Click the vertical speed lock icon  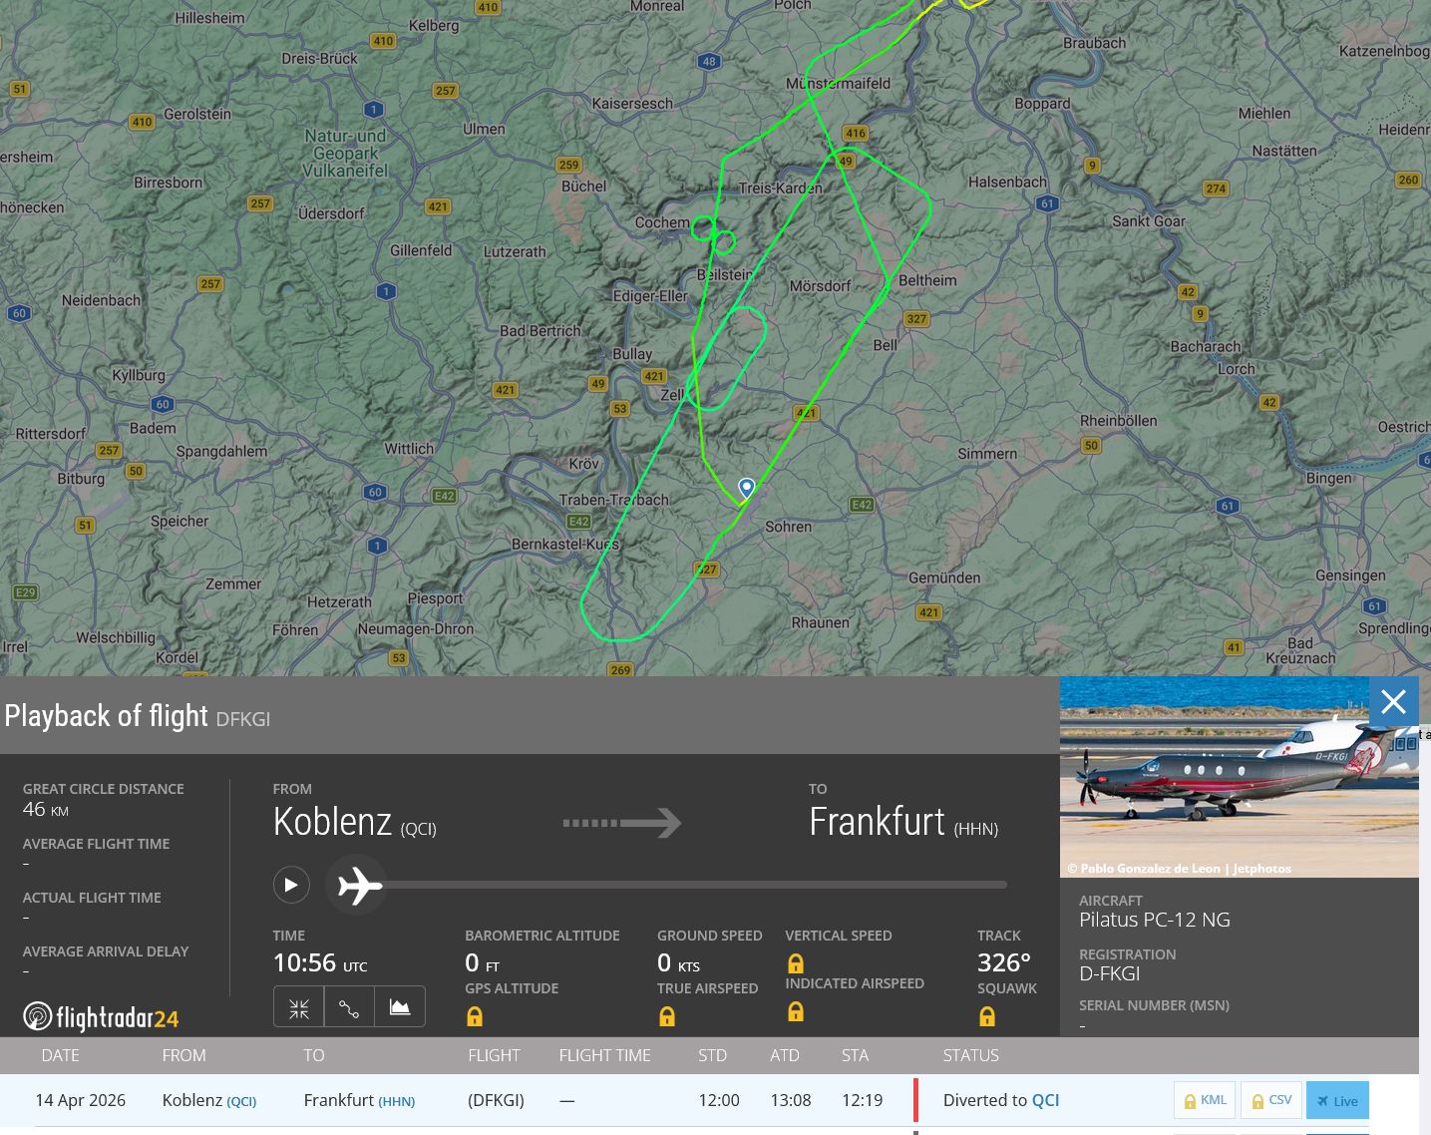pos(796,963)
